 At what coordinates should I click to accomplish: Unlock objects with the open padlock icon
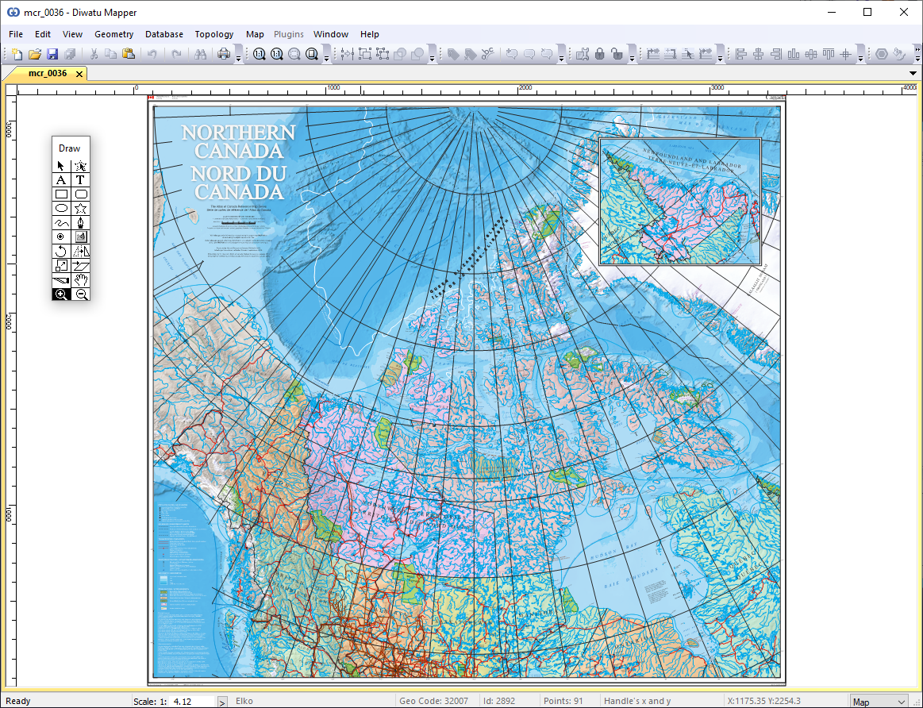click(617, 53)
